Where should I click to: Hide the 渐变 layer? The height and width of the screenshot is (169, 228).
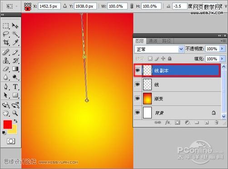[138, 99]
